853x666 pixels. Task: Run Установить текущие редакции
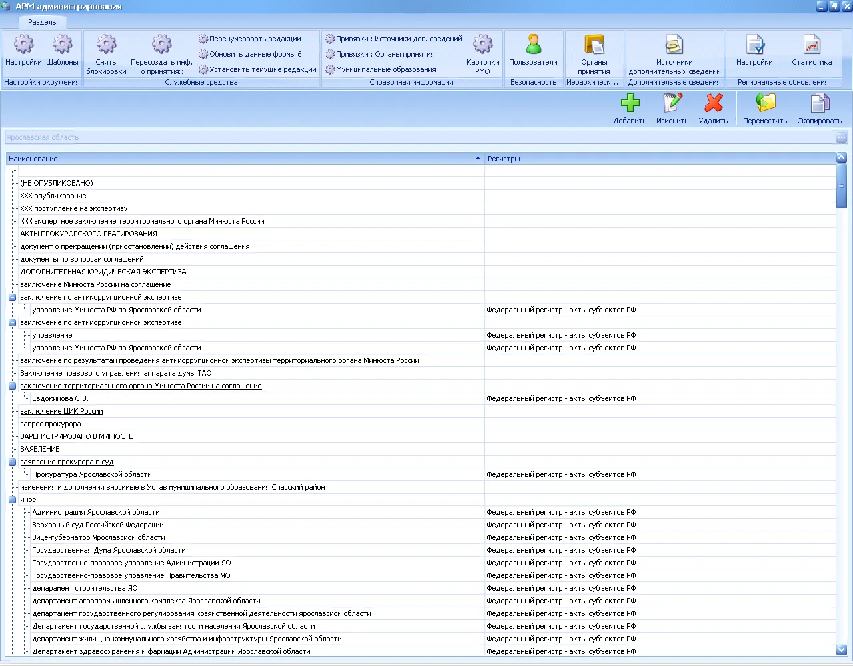(x=257, y=69)
